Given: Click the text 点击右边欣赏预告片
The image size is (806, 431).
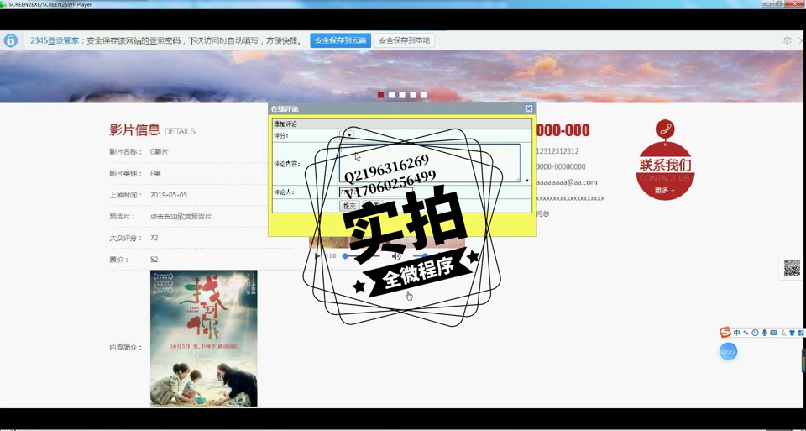Looking at the screenshot, I should pyautogui.click(x=181, y=217).
